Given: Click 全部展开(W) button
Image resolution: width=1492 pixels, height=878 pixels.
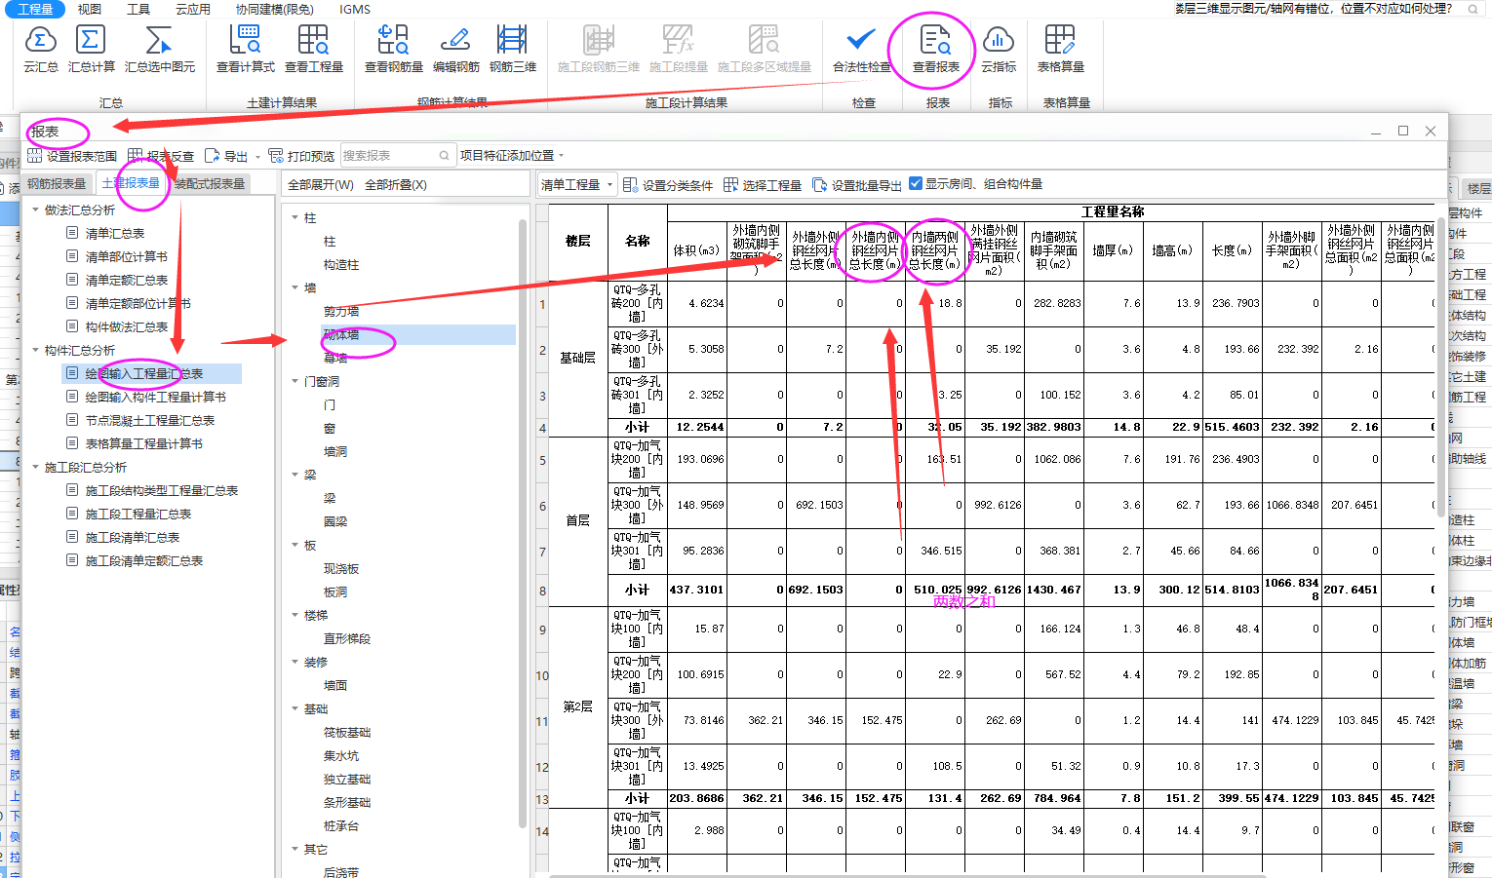Looking at the screenshot, I should tap(321, 184).
